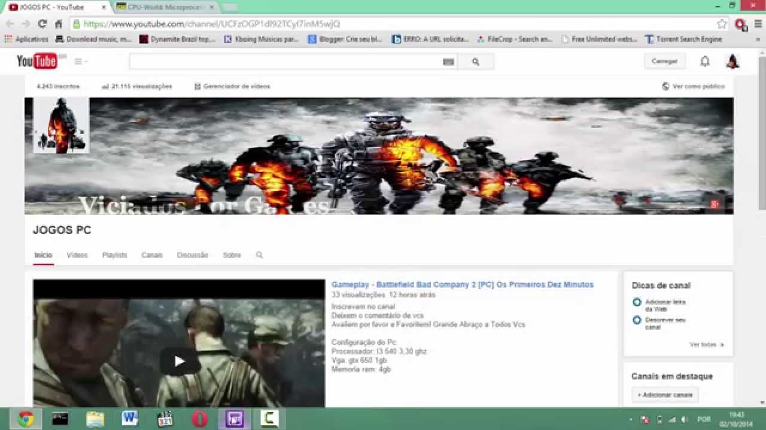Open the file explorer taskbar icon
Viewport: 766px width, 430px height.
(95, 419)
